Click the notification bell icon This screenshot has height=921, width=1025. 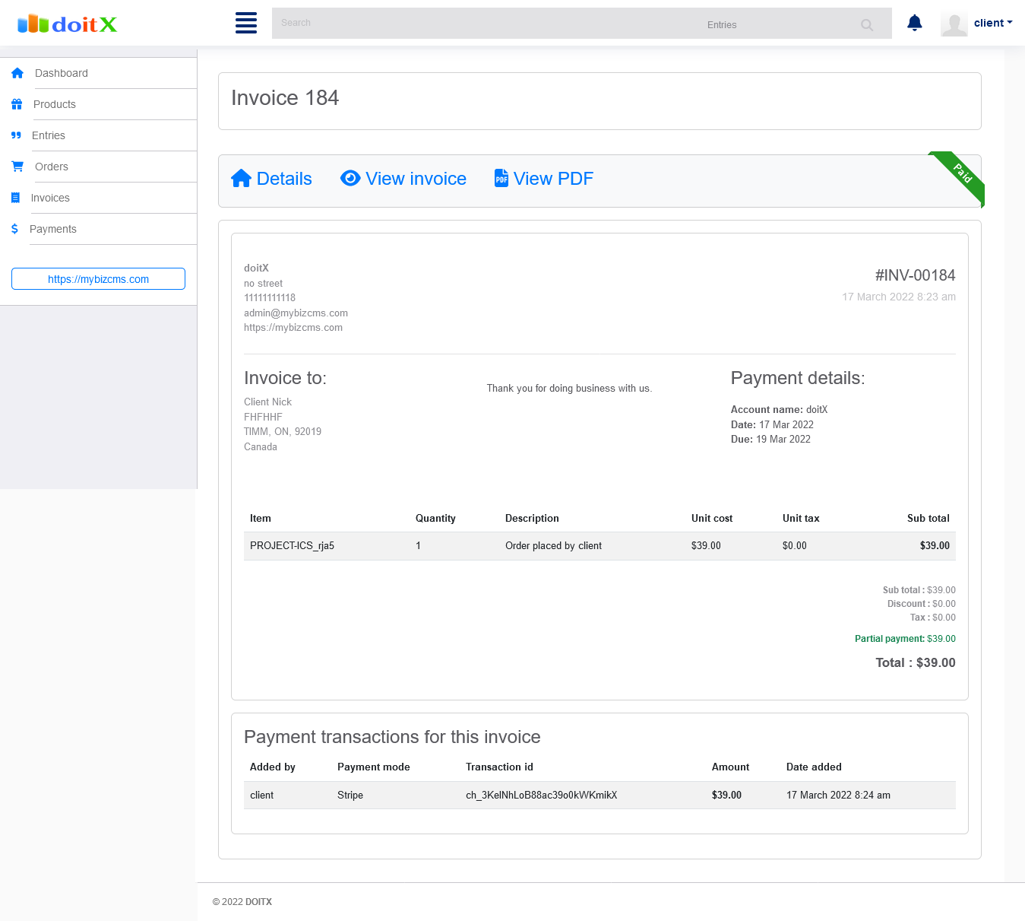pos(914,23)
